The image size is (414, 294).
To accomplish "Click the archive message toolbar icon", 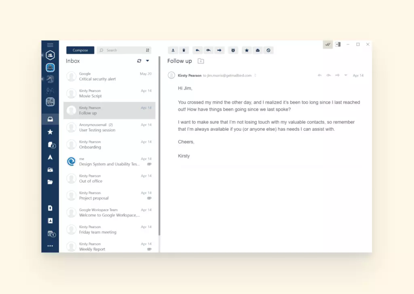I will tap(173, 50).
